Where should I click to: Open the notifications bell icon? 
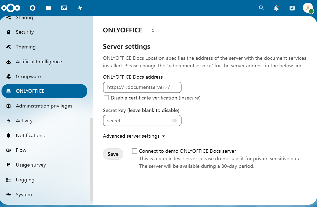tap(276, 8)
